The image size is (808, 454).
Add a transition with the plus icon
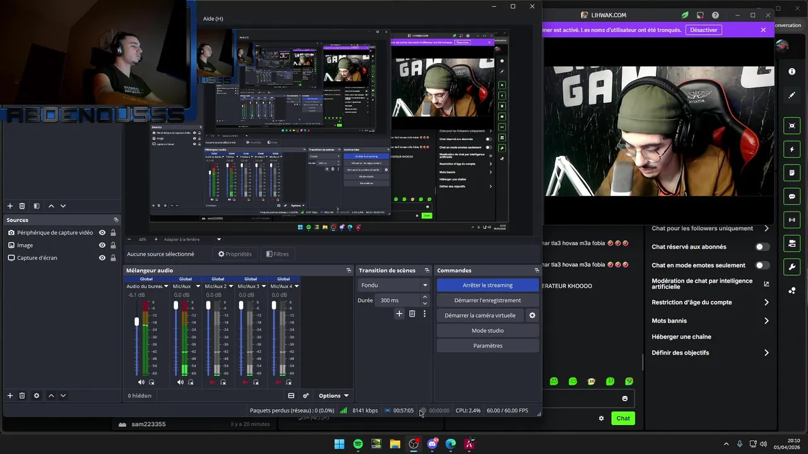pyautogui.click(x=399, y=313)
